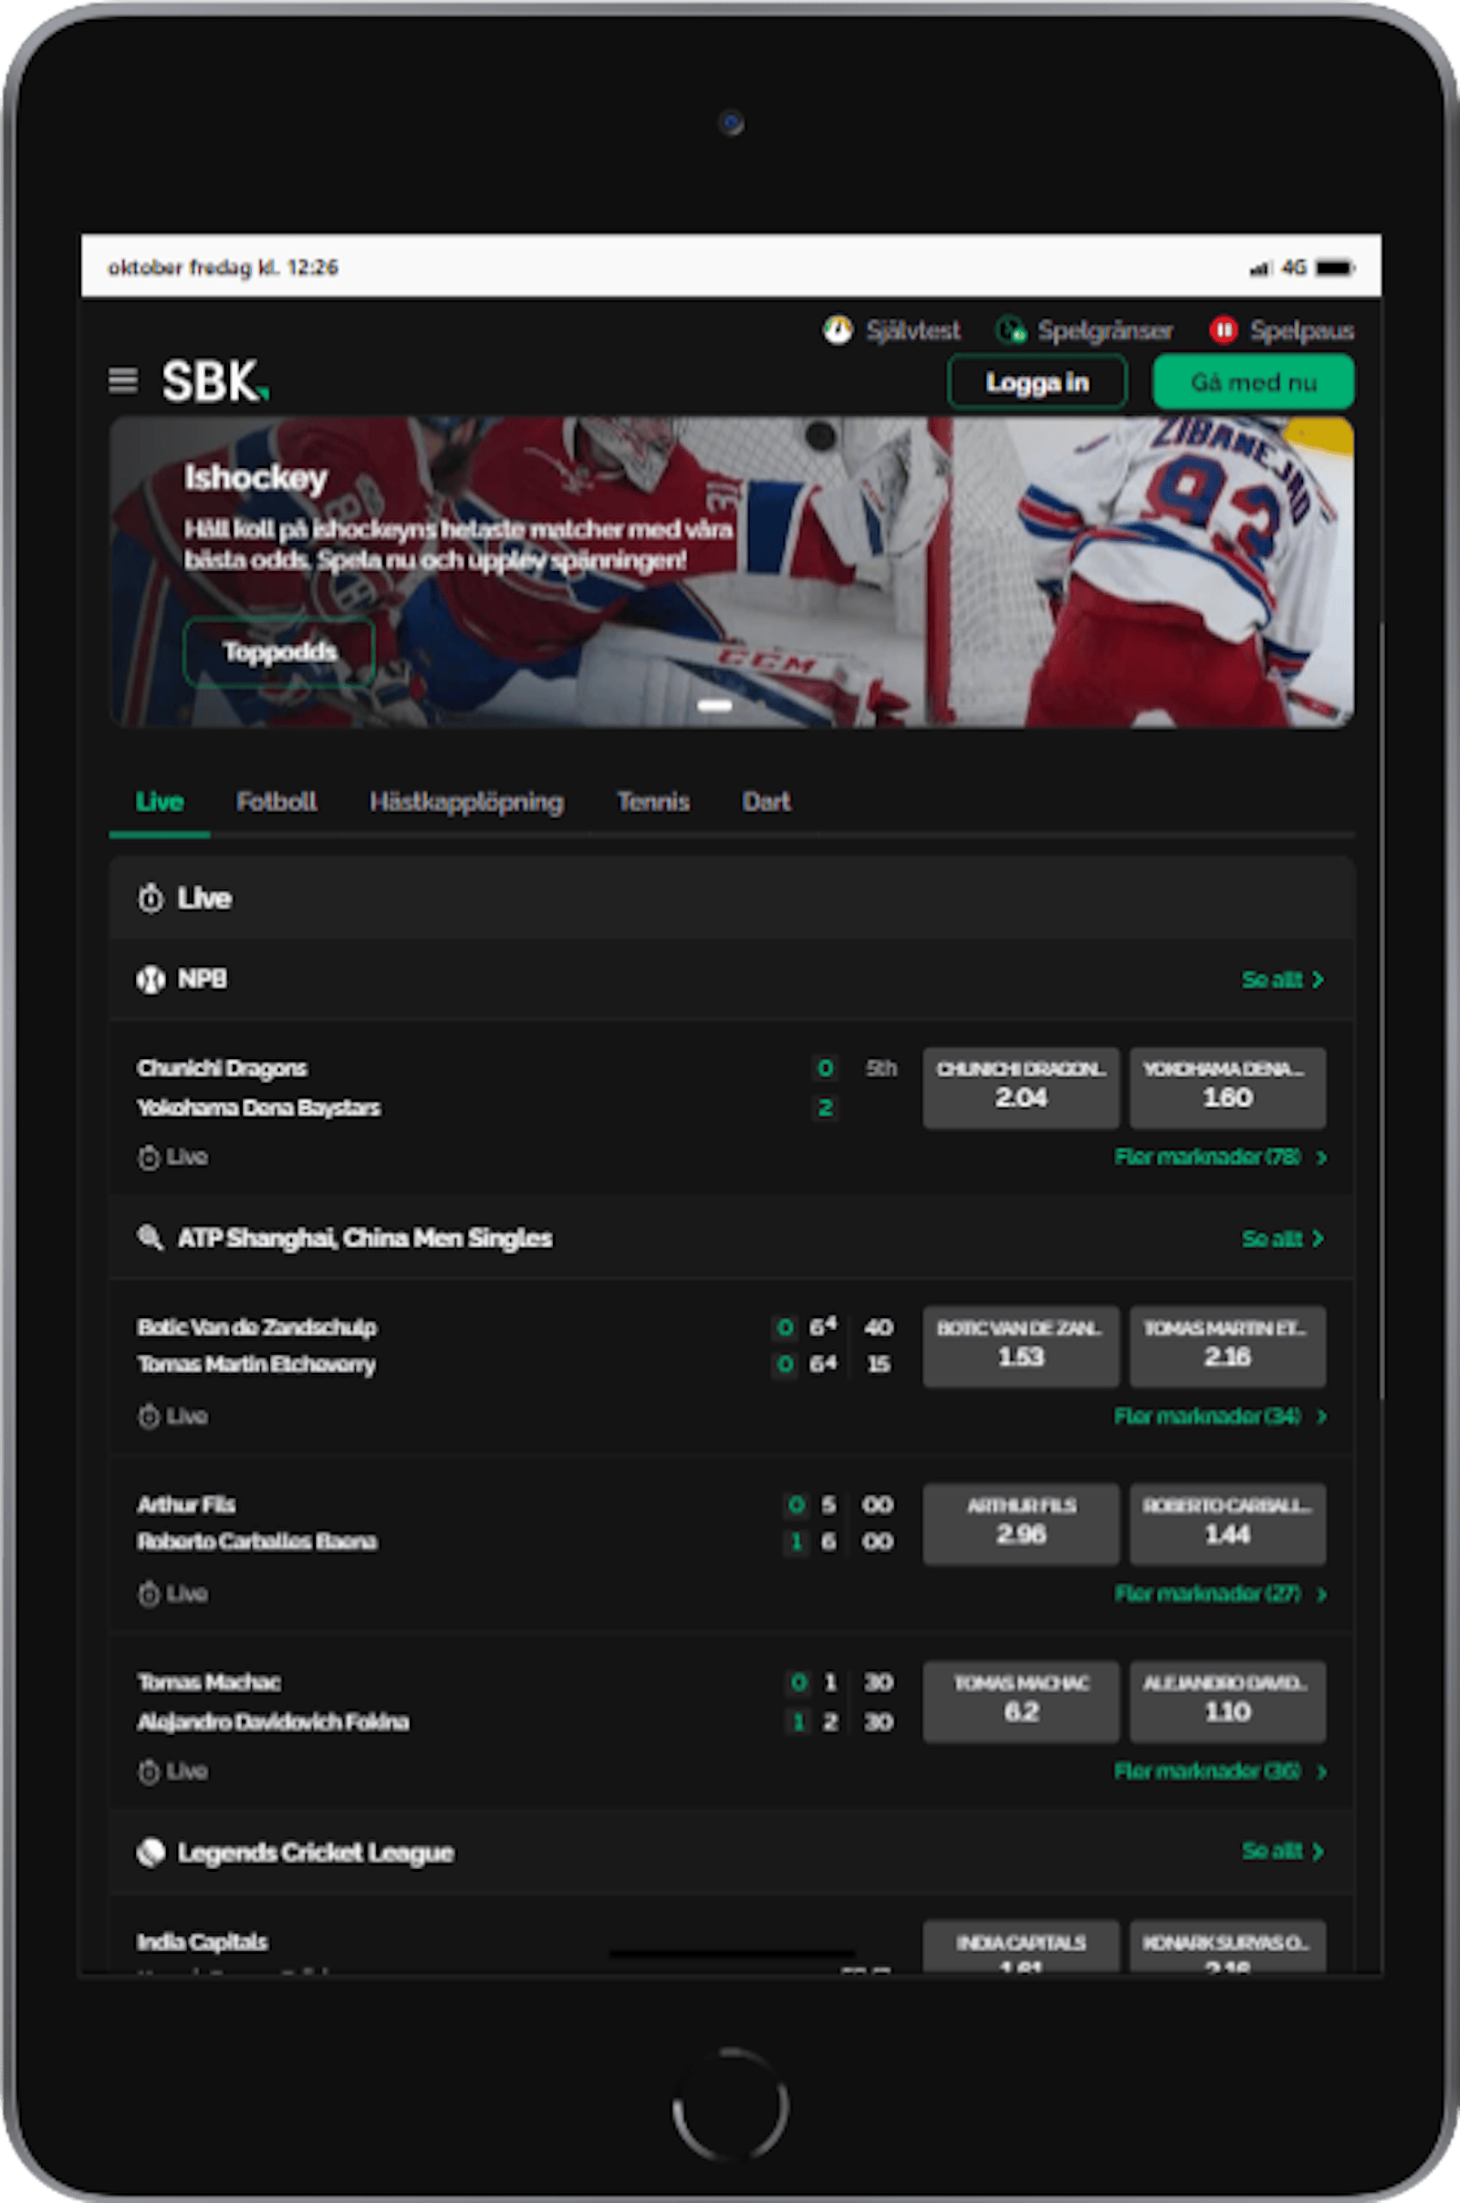Switch to the Hästkapplöpning tab
Image resolution: width=1460 pixels, height=2203 pixels.
coord(466,801)
